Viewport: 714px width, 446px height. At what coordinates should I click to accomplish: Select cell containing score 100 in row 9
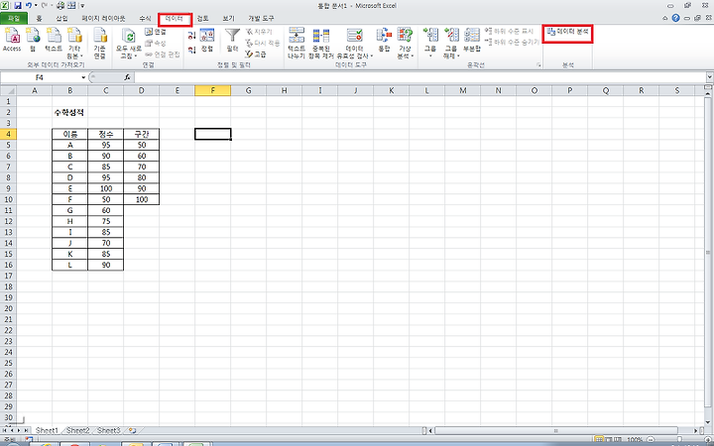106,188
